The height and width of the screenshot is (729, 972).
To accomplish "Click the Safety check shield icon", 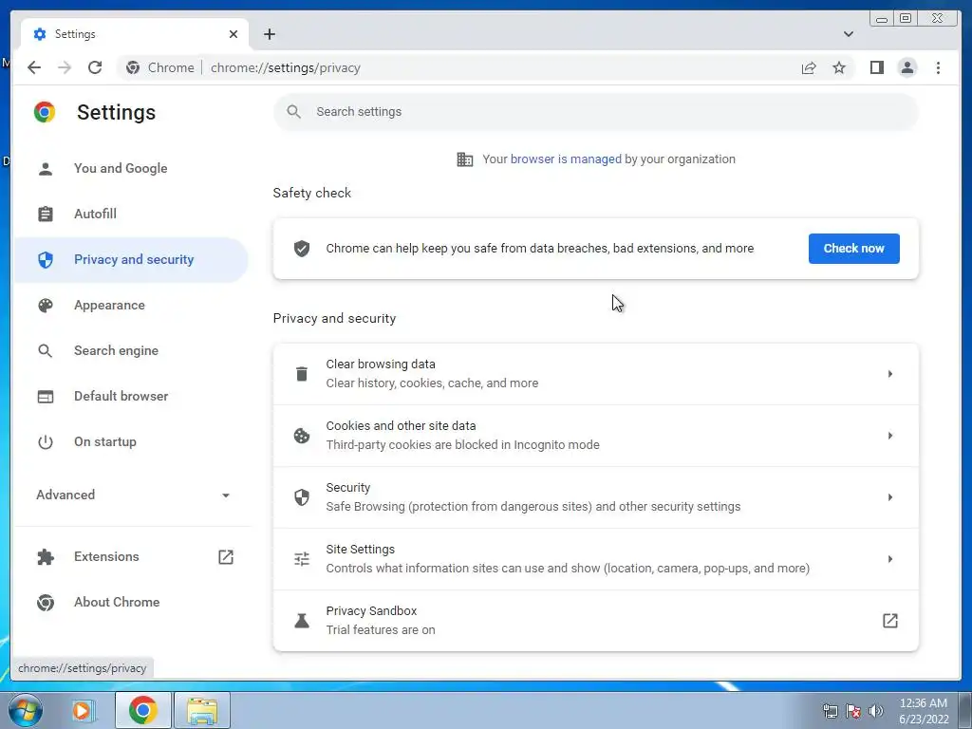I will (302, 249).
